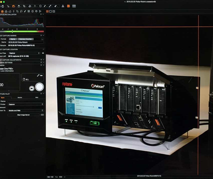Open the Store Files Capture dropdown
The width and height of the screenshot is (213, 179).
click(24, 53)
